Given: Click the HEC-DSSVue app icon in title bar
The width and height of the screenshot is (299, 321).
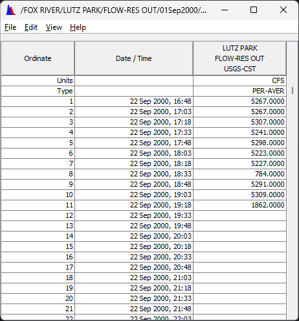Looking at the screenshot, I should [x=11, y=10].
